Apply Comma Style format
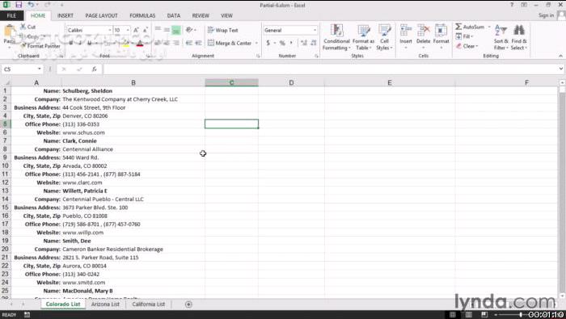Image resolution: width=566 pixels, height=319 pixels. pyautogui.click(x=291, y=43)
